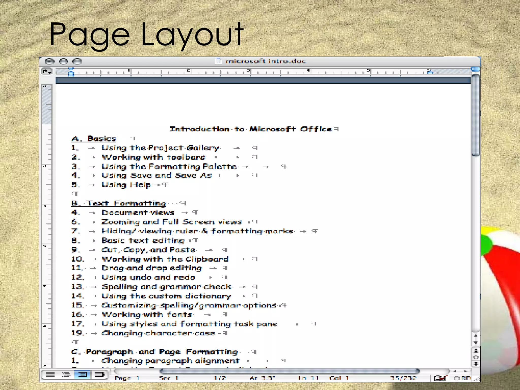Click the horizontal scroll right arrow
The height and width of the screenshot is (390, 520).
pyautogui.click(x=466, y=371)
